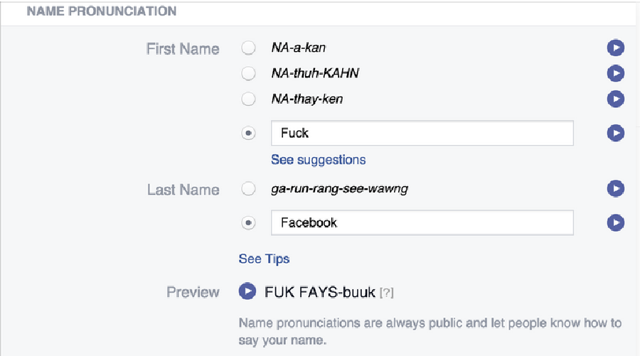Play the NA-thay-ken pronunciation audio

(x=616, y=99)
